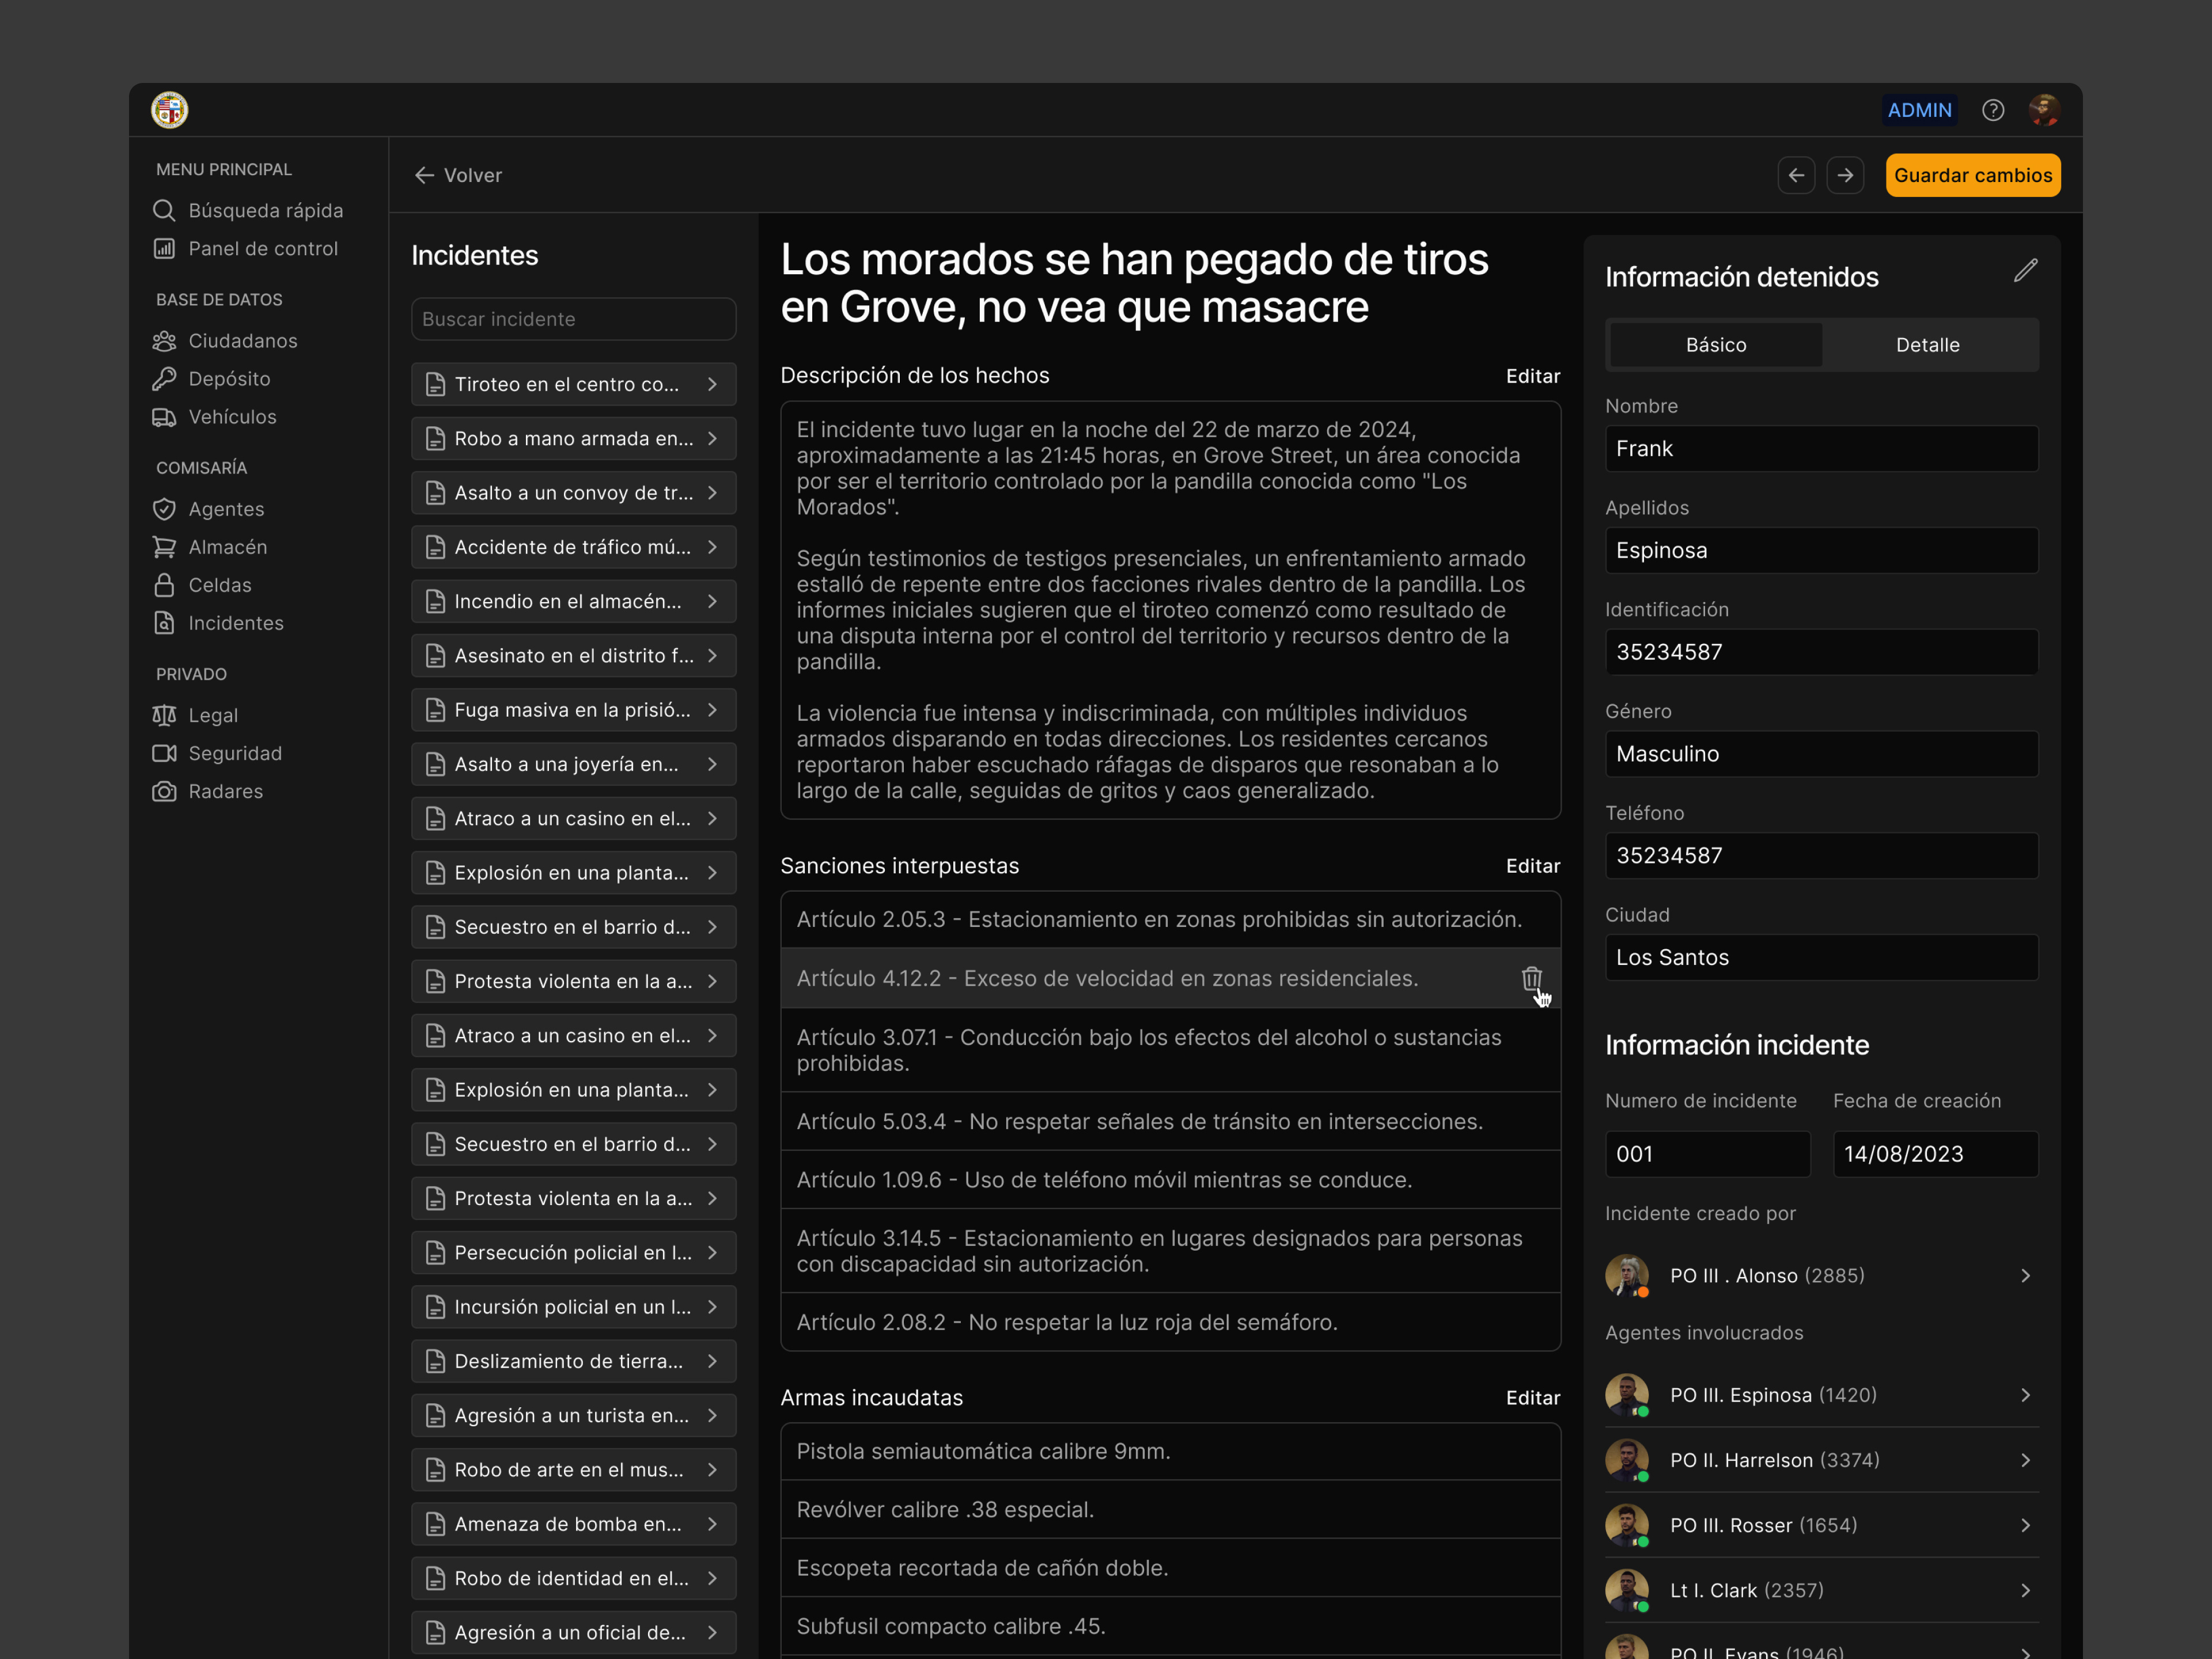The image size is (2212, 1659).
Task: Switch to the Detalle tab
Action: pyautogui.click(x=1928, y=344)
